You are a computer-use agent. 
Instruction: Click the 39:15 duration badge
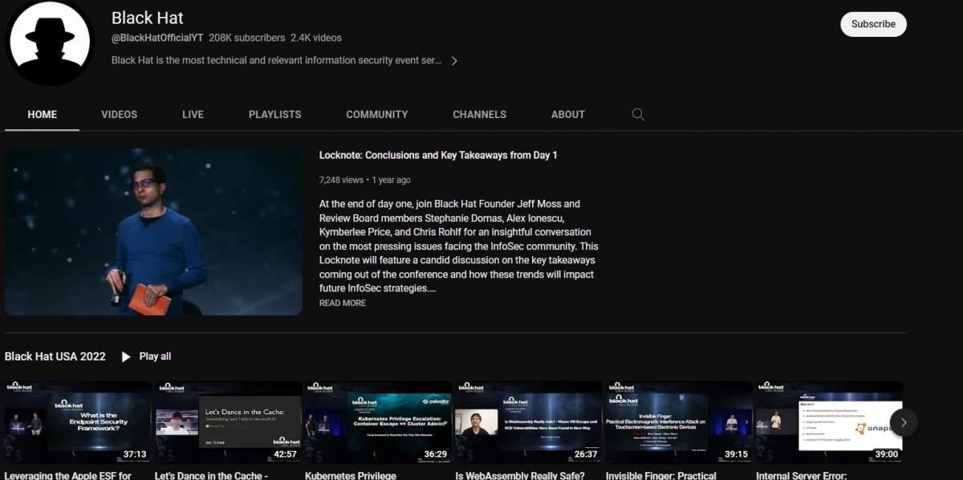(x=736, y=454)
